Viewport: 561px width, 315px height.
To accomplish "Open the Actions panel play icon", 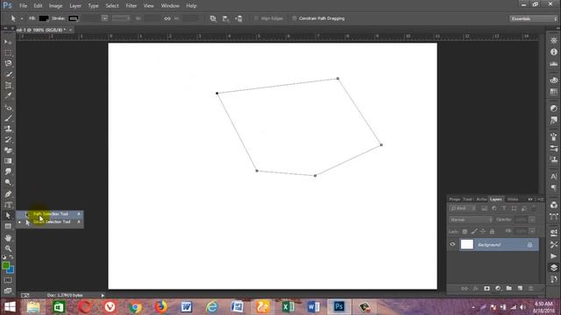I will (x=553, y=256).
